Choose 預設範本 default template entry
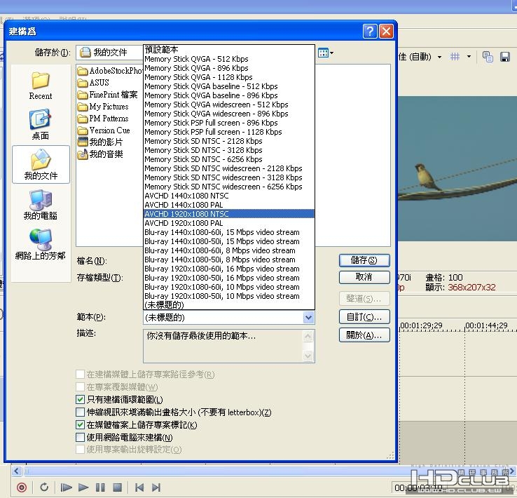517x498 pixels. 229,50
